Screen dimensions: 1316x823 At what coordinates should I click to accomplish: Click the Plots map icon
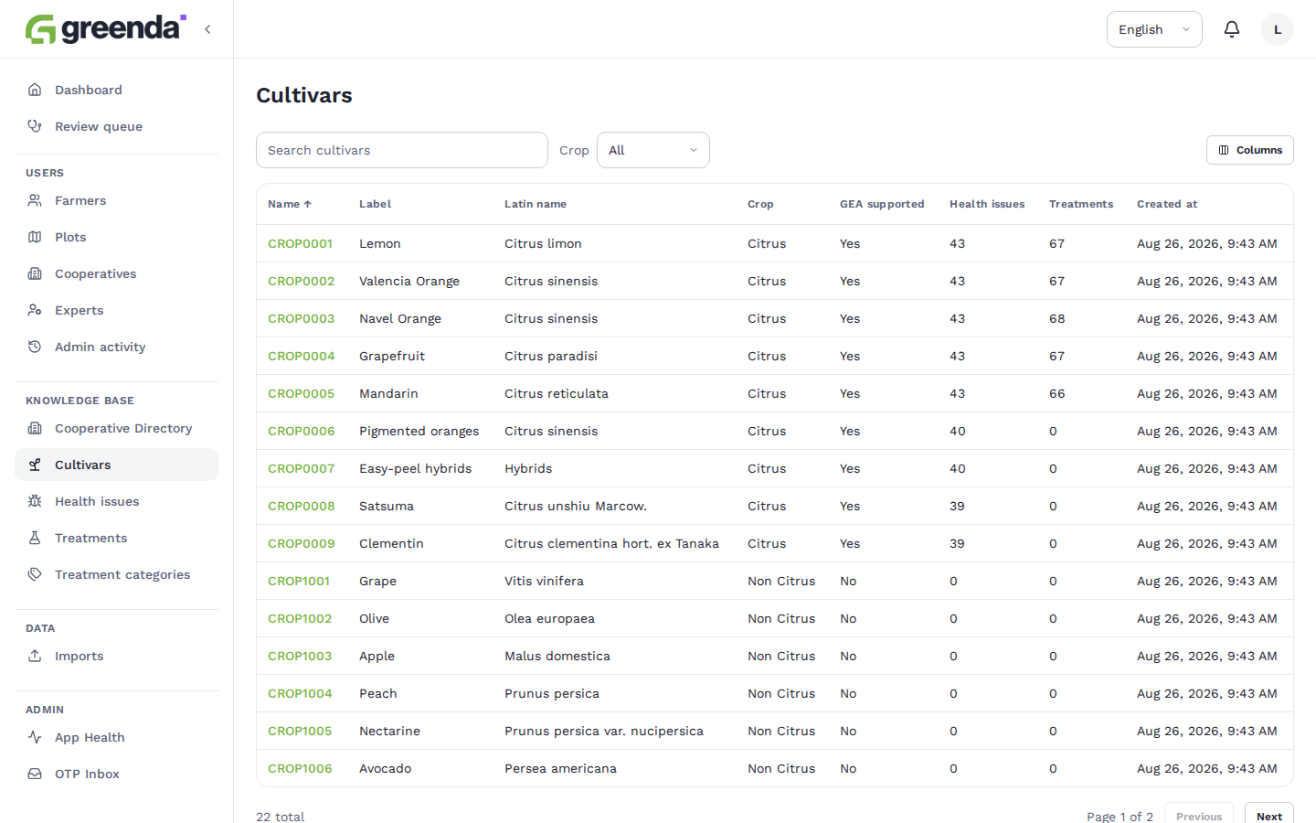(35, 237)
